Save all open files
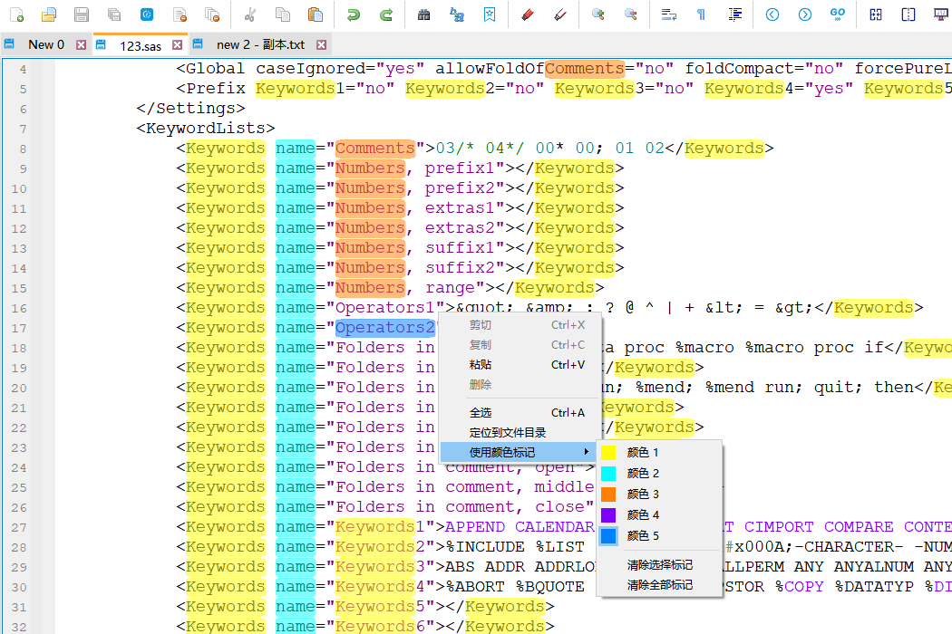 114,14
